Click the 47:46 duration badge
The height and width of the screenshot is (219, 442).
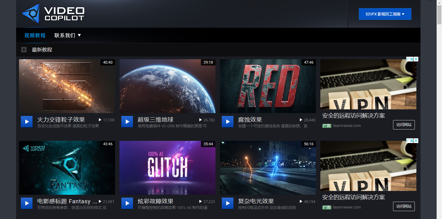pyautogui.click(x=309, y=62)
